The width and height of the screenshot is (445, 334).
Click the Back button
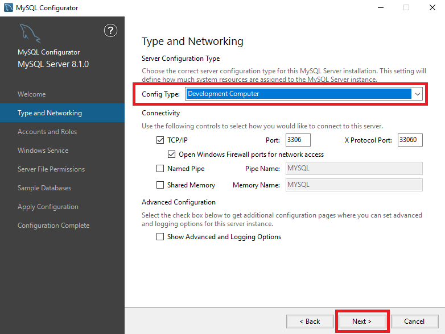coord(310,322)
